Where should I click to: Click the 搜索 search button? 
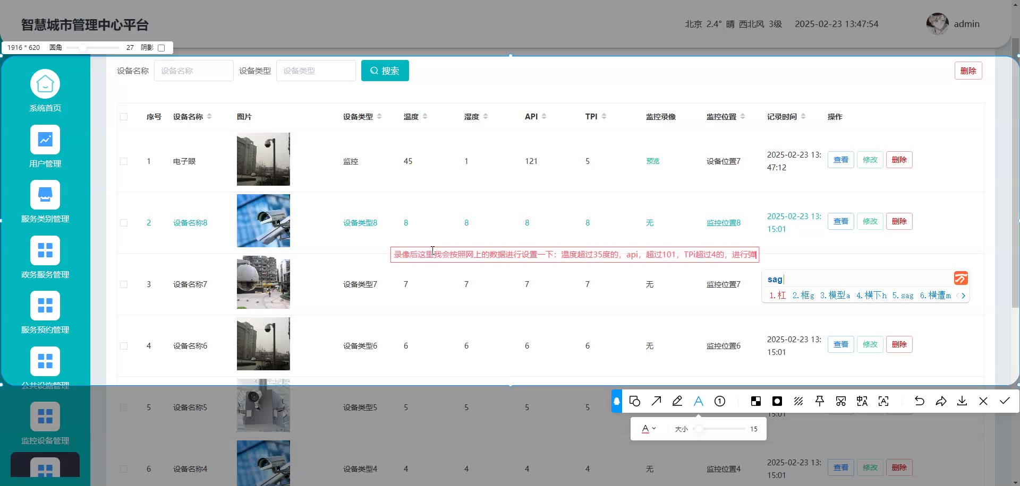(385, 71)
